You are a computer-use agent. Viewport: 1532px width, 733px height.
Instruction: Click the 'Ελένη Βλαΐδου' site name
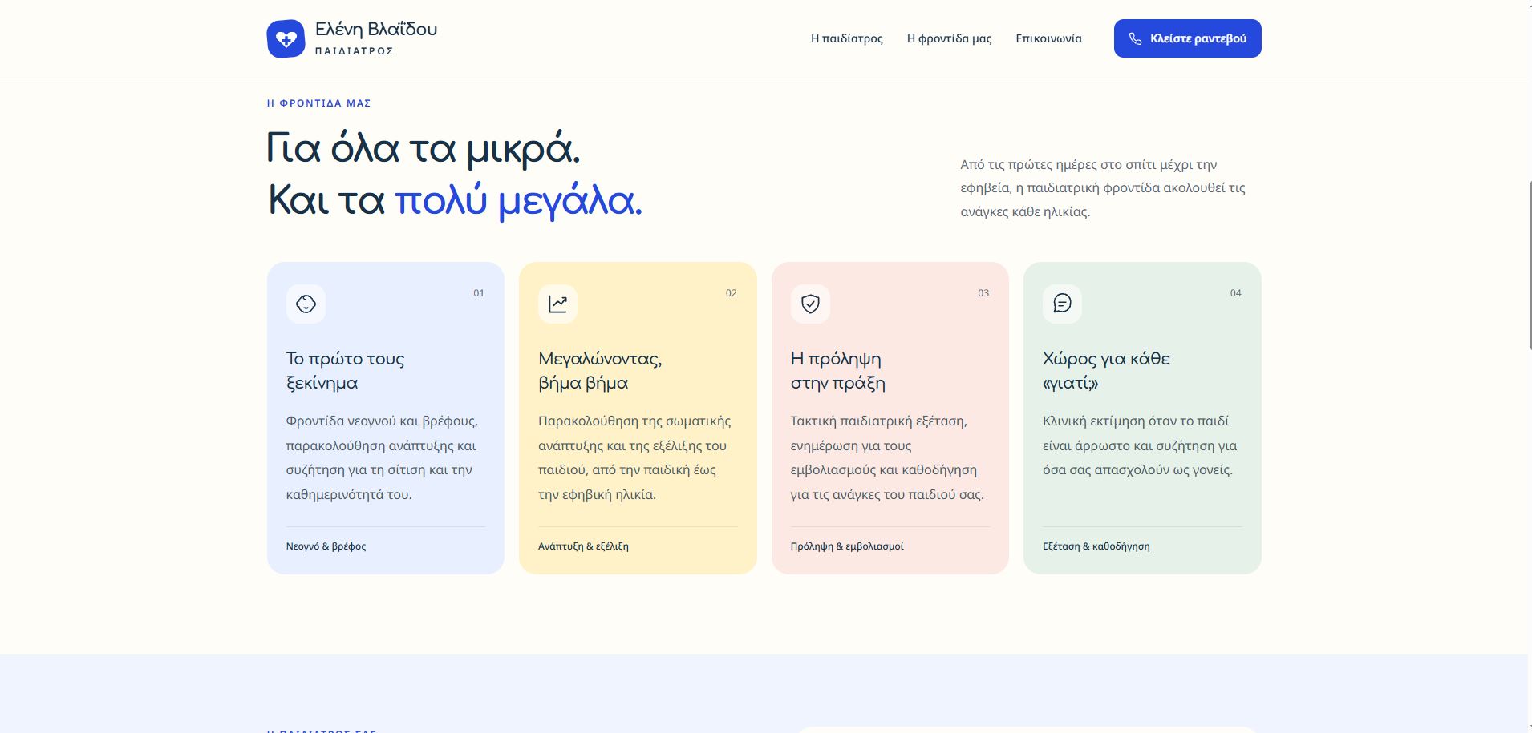[376, 30]
